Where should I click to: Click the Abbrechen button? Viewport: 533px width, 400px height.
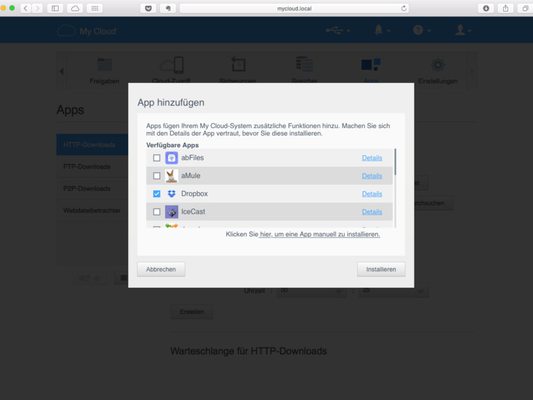(161, 269)
